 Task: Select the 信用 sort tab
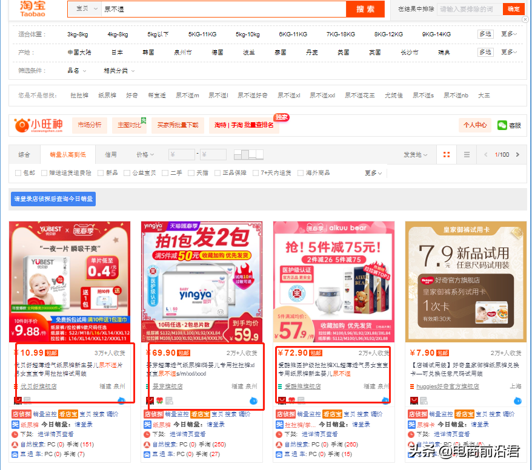pos(108,154)
